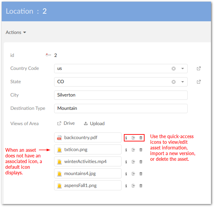Open the State record via external link icon
The height and width of the screenshot is (207, 214).
pyautogui.click(x=199, y=82)
